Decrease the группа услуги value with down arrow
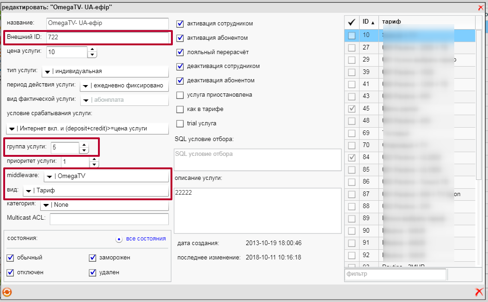The image size is (488, 302). 84,151
